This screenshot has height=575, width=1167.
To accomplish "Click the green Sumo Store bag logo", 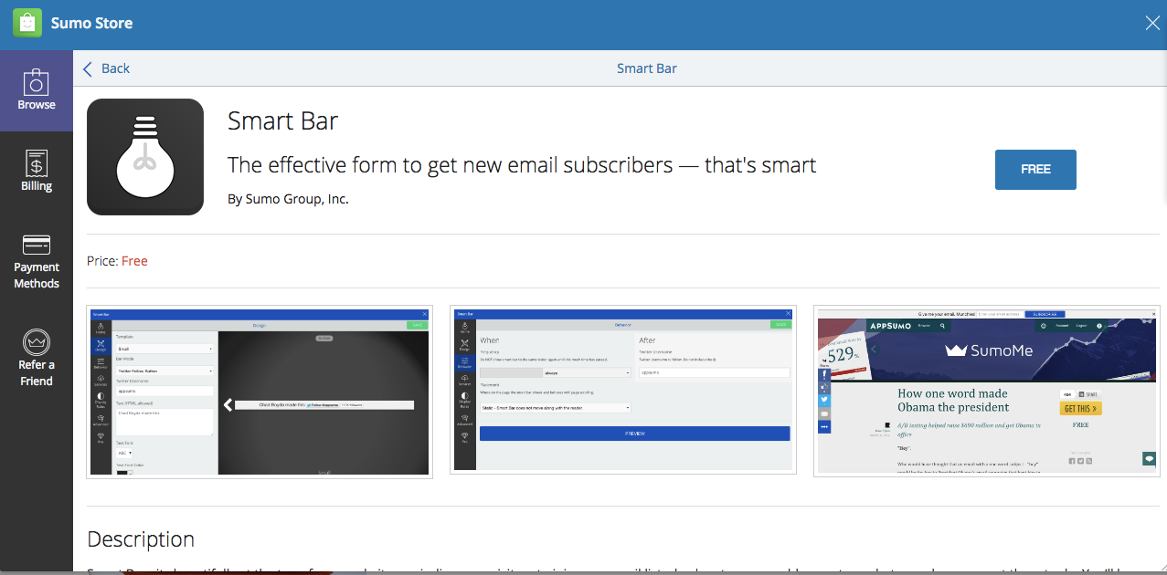I will [27, 23].
